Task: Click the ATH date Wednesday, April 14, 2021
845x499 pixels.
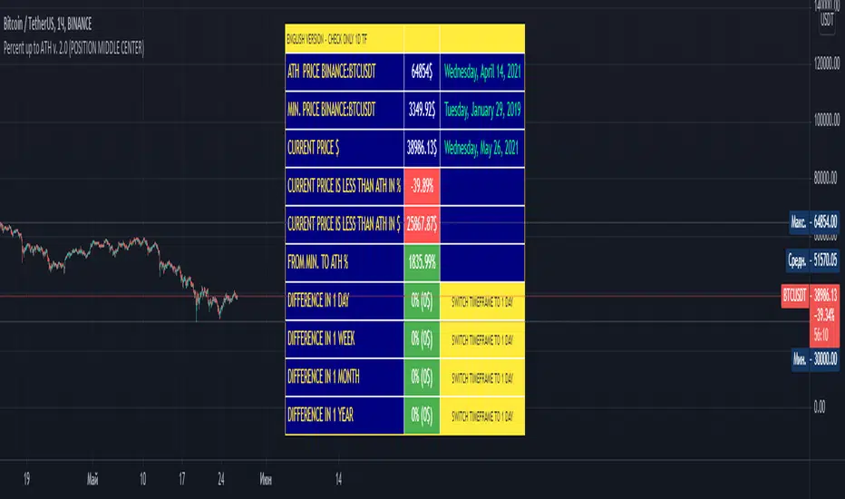Action: tap(481, 70)
